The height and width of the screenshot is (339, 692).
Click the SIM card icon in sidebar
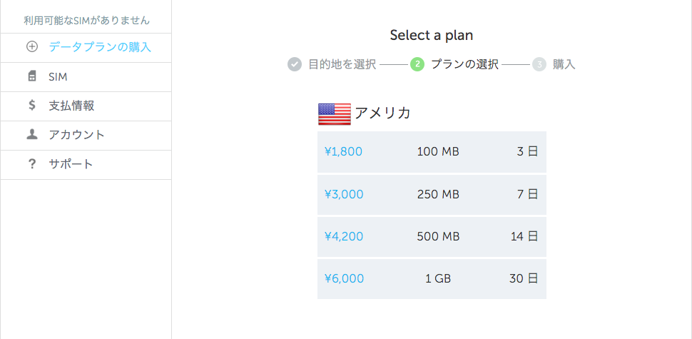pyautogui.click(x=32, y=76)
